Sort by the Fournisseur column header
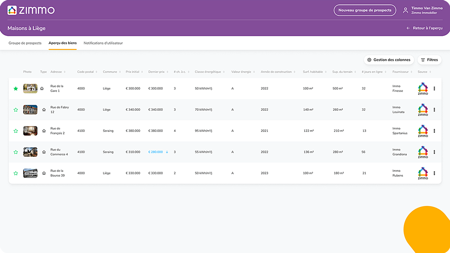Screen dimensions: 450x253 tap(403, 72)
